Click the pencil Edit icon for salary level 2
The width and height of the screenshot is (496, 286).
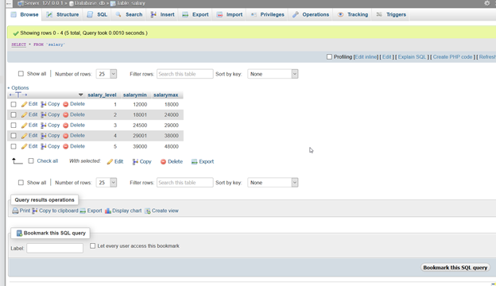point(25,114)
